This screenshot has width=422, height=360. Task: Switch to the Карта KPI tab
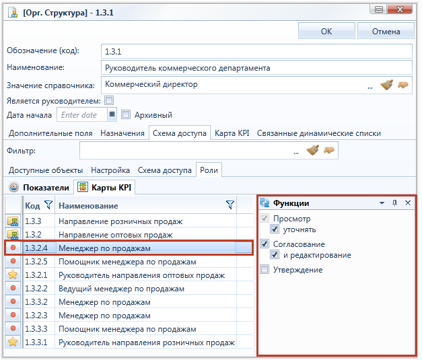point(232,133)
